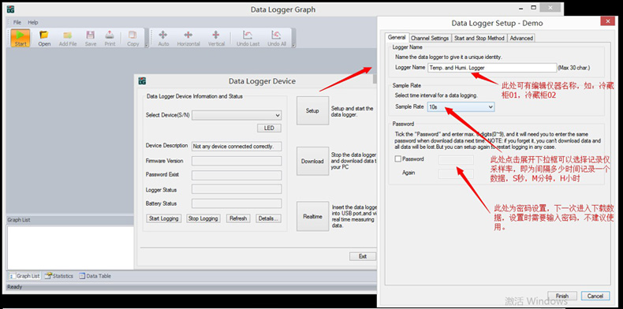623x309 pixels.
Task: Open the Help menu
Action: [33, 22]
